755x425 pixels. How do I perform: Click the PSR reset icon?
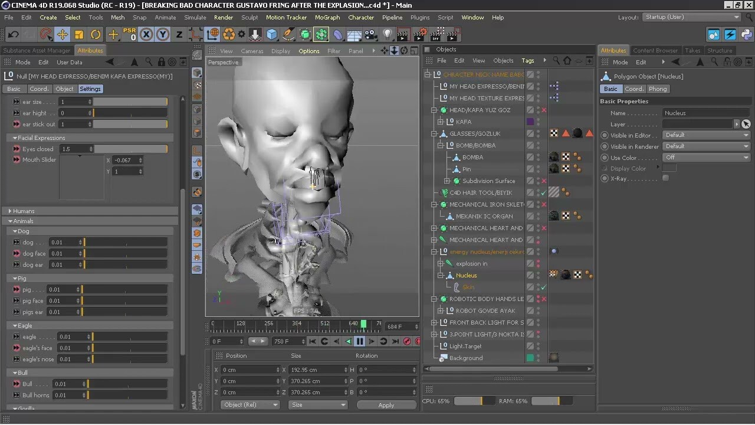[x=129, y=35]
